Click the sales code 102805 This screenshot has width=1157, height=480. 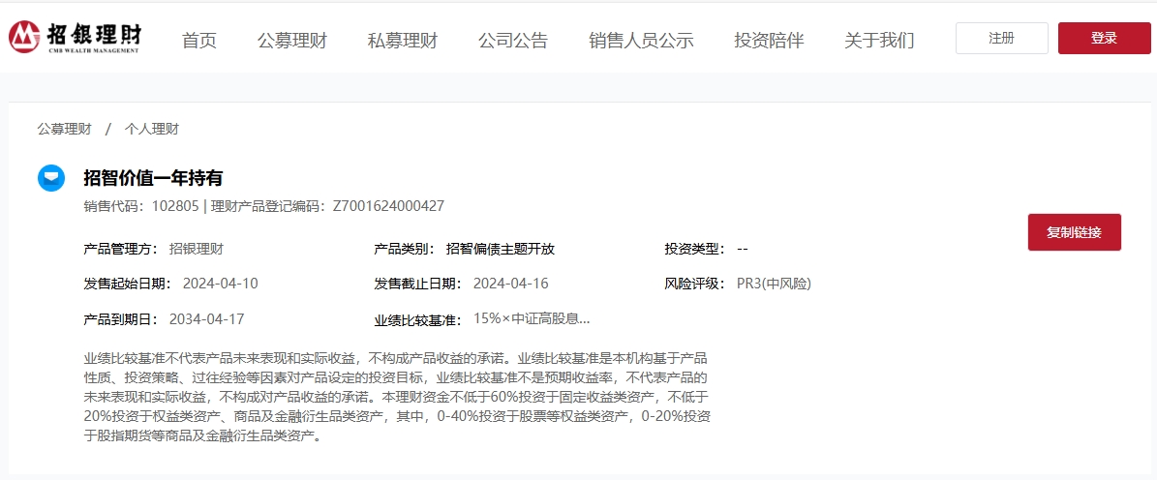175,206
